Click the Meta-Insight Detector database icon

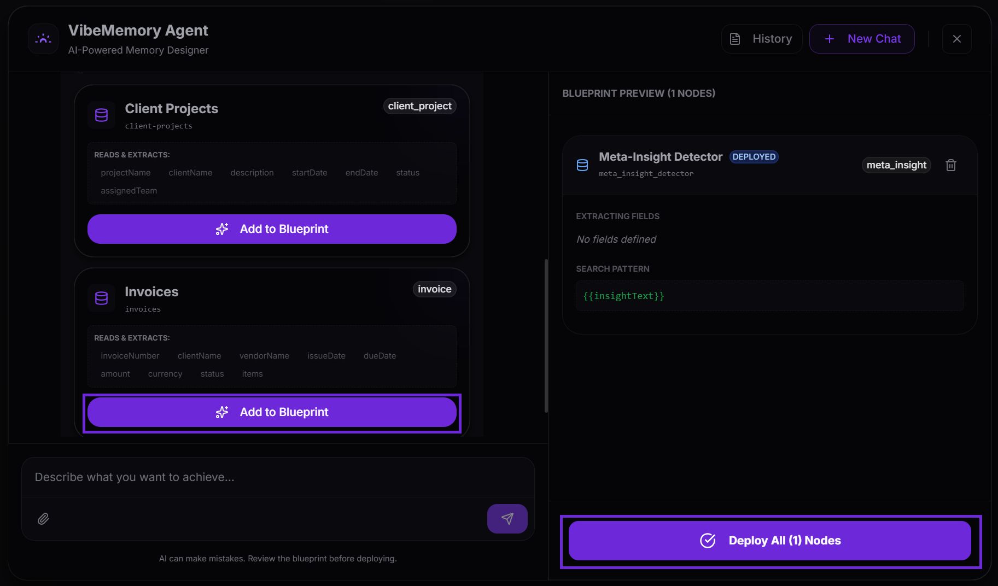point(582,165)
